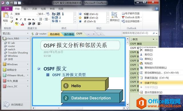Screen dimensions: 183x111
Task: Open the font size dropdown 10.5
Action: [x=45, y=14]
